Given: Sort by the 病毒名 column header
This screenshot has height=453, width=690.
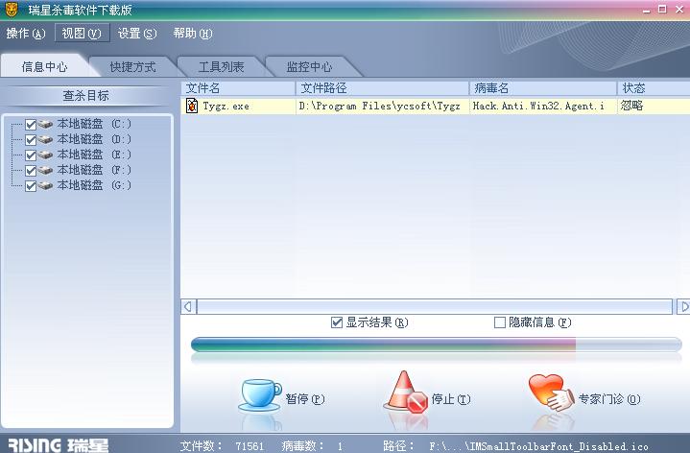Looking at the screenshot, I should pos(543,88).
